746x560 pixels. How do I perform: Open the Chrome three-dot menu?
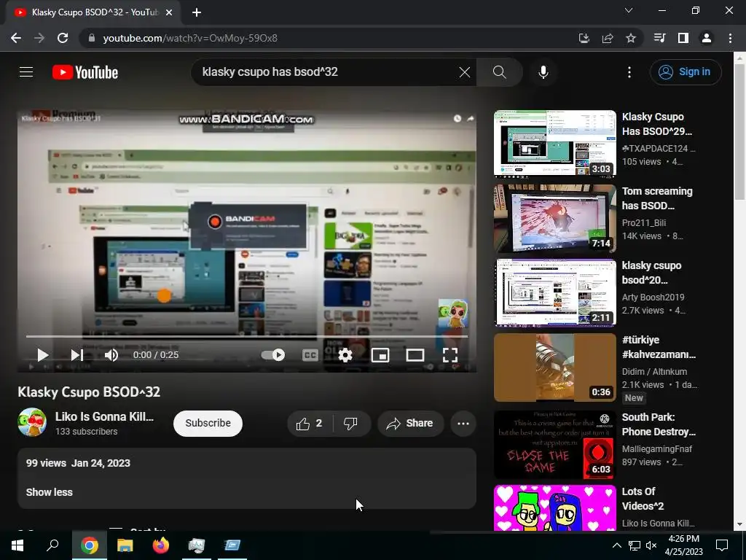click(730, 38)
